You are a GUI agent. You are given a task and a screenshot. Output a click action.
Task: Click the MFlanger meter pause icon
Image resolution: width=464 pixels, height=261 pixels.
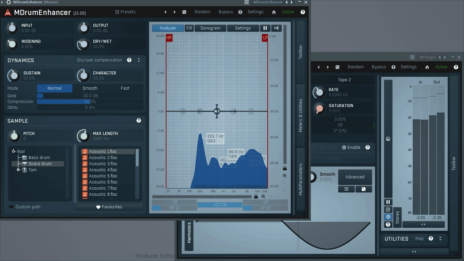point(388,202)
